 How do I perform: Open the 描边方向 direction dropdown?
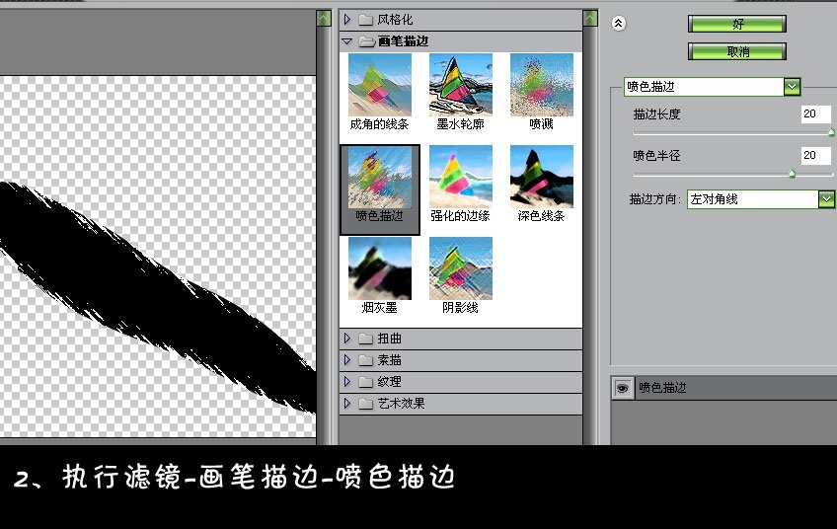point(826,199)
